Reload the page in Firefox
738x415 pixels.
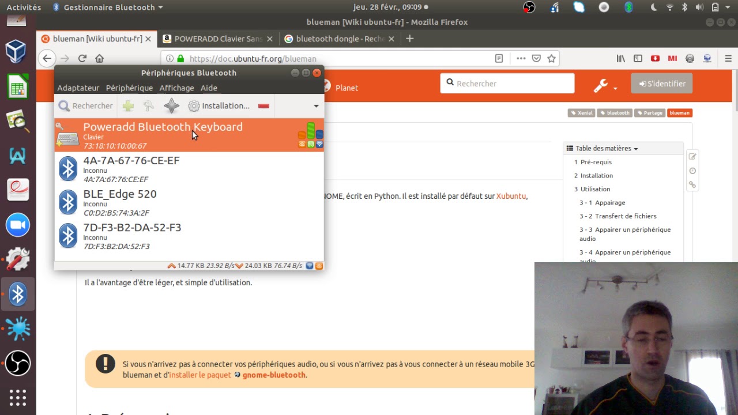tap(82, 58)
